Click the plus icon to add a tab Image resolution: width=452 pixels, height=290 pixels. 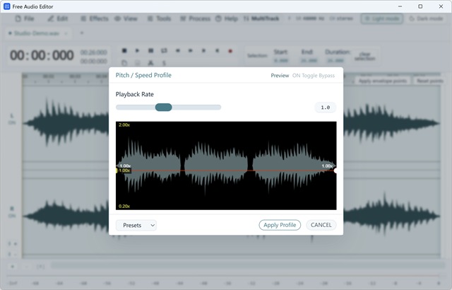point(82,33)
